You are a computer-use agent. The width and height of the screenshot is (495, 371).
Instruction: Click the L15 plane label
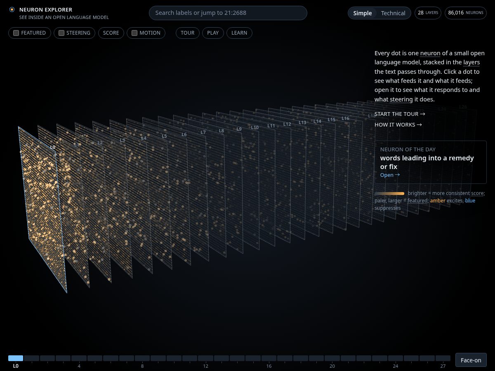pyautogui.click(x=332, y=120)
